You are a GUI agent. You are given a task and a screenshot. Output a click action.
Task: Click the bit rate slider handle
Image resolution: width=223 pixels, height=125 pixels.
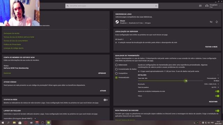[186, 81]
